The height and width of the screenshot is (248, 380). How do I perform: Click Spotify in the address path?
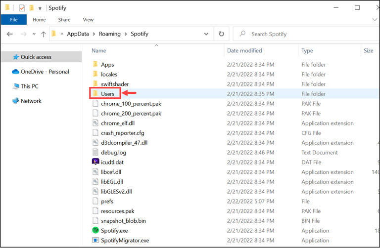pos(140,34)
